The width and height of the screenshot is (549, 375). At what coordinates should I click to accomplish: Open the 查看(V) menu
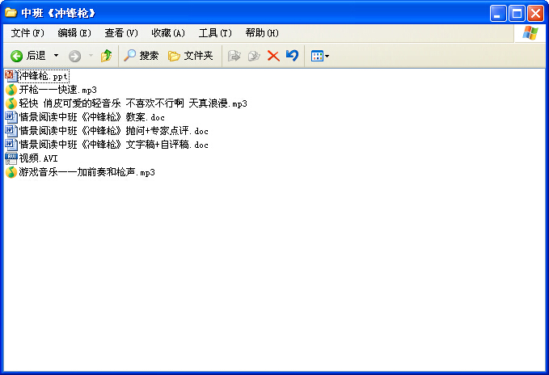click(121, 33)
